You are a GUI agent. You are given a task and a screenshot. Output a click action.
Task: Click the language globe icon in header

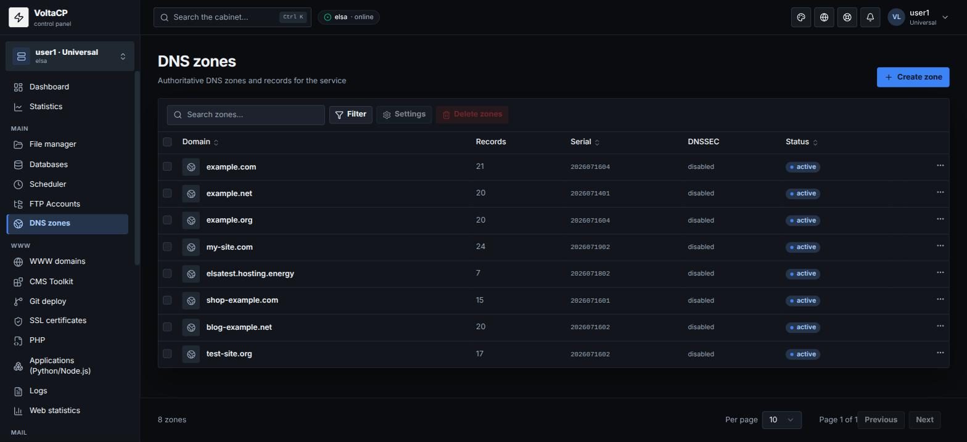(x=824, y=17)
